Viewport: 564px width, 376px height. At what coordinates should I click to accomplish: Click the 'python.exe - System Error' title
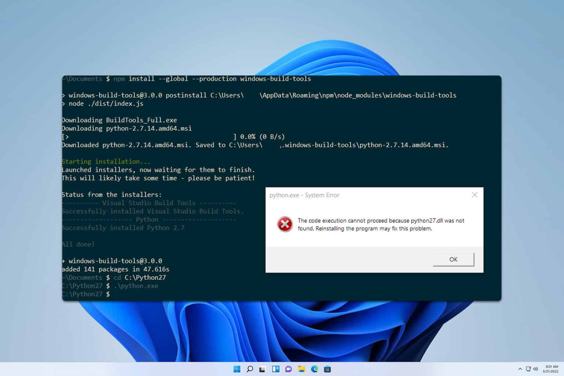[304, 195]
